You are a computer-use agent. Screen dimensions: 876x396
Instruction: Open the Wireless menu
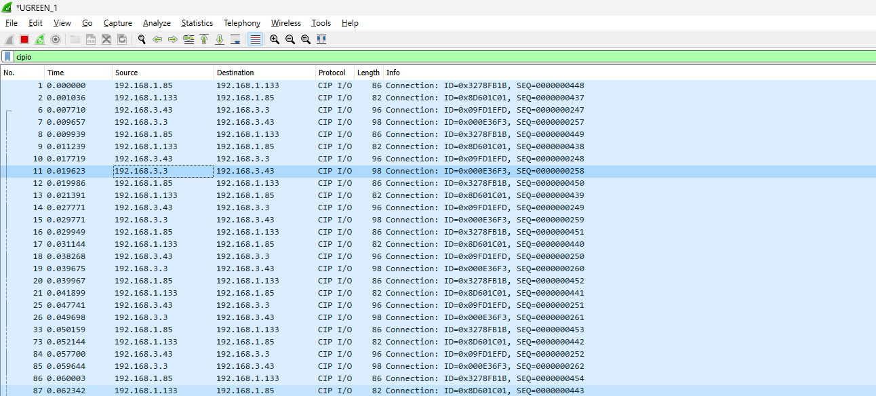(x=286, y=23)
